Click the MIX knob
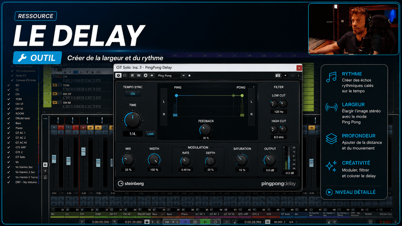 pos(128,160)
